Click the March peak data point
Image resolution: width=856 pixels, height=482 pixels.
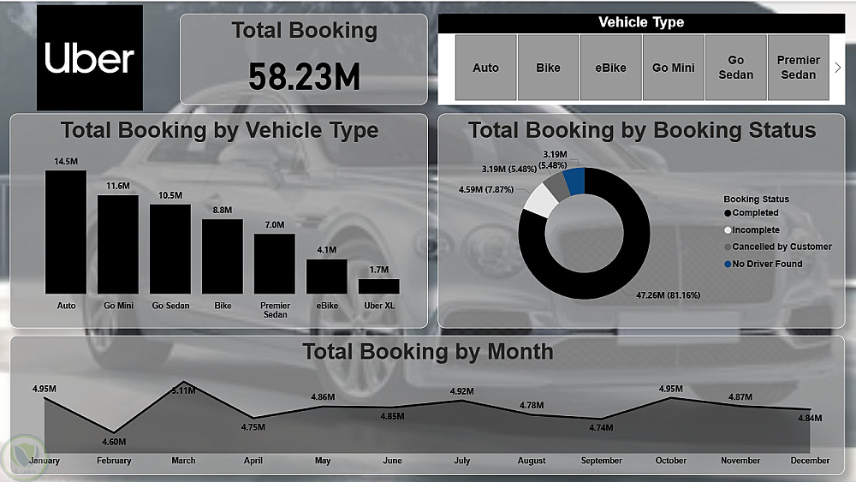183,382
